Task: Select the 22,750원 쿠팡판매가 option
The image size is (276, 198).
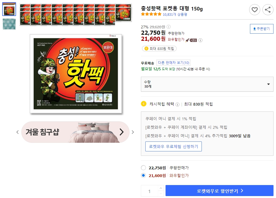Action: (143, 167)
